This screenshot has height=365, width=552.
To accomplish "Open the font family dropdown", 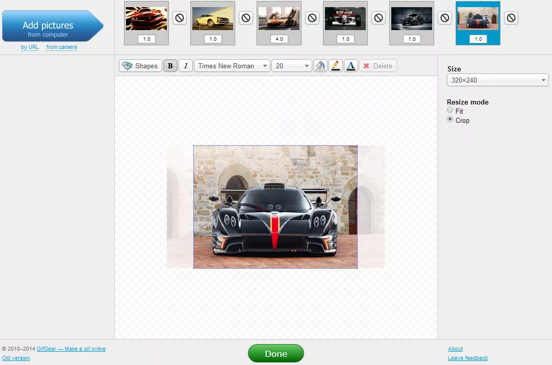I will pyautogui.click(x=232, y=65).
